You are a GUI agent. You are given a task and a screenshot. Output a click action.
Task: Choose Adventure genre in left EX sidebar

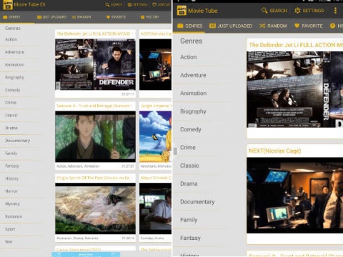[14, 52]
